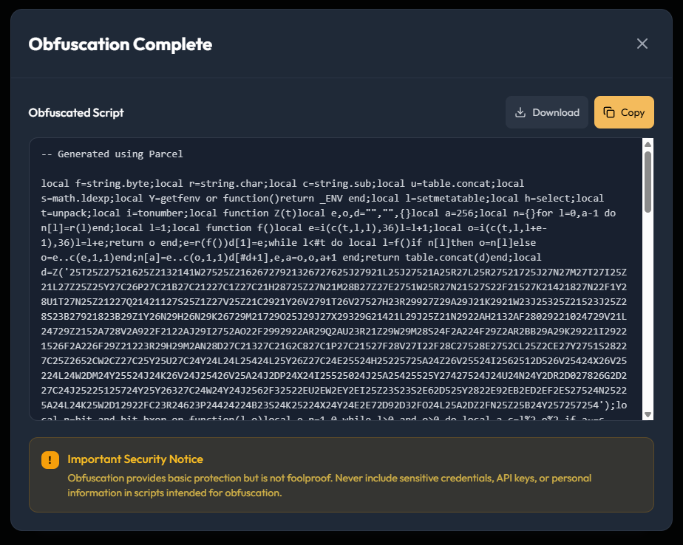Click the scrollbar up arrow

[x=648, y=145]
